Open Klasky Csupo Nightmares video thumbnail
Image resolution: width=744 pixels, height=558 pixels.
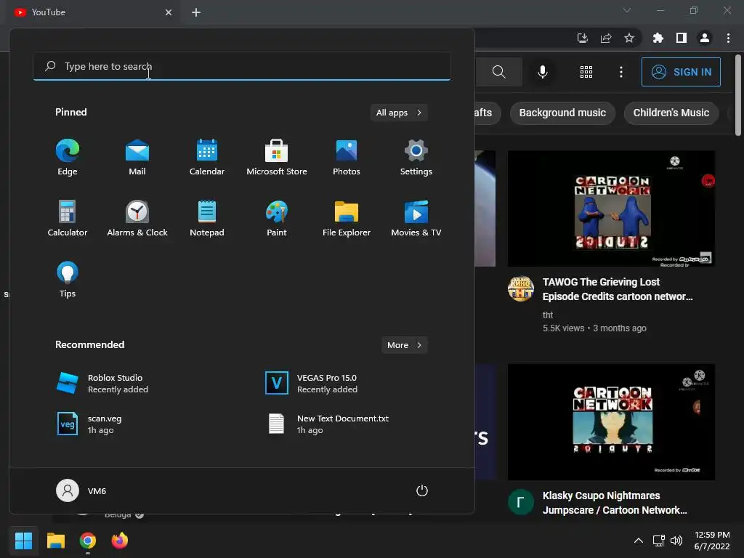click(x=611, y=422)
